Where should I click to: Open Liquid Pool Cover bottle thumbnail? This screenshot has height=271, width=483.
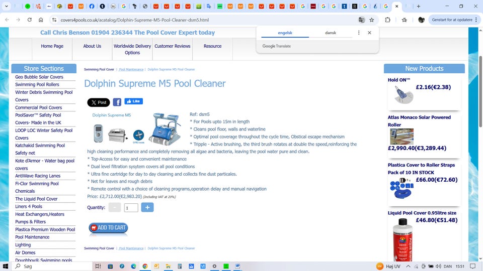point(403,240)
